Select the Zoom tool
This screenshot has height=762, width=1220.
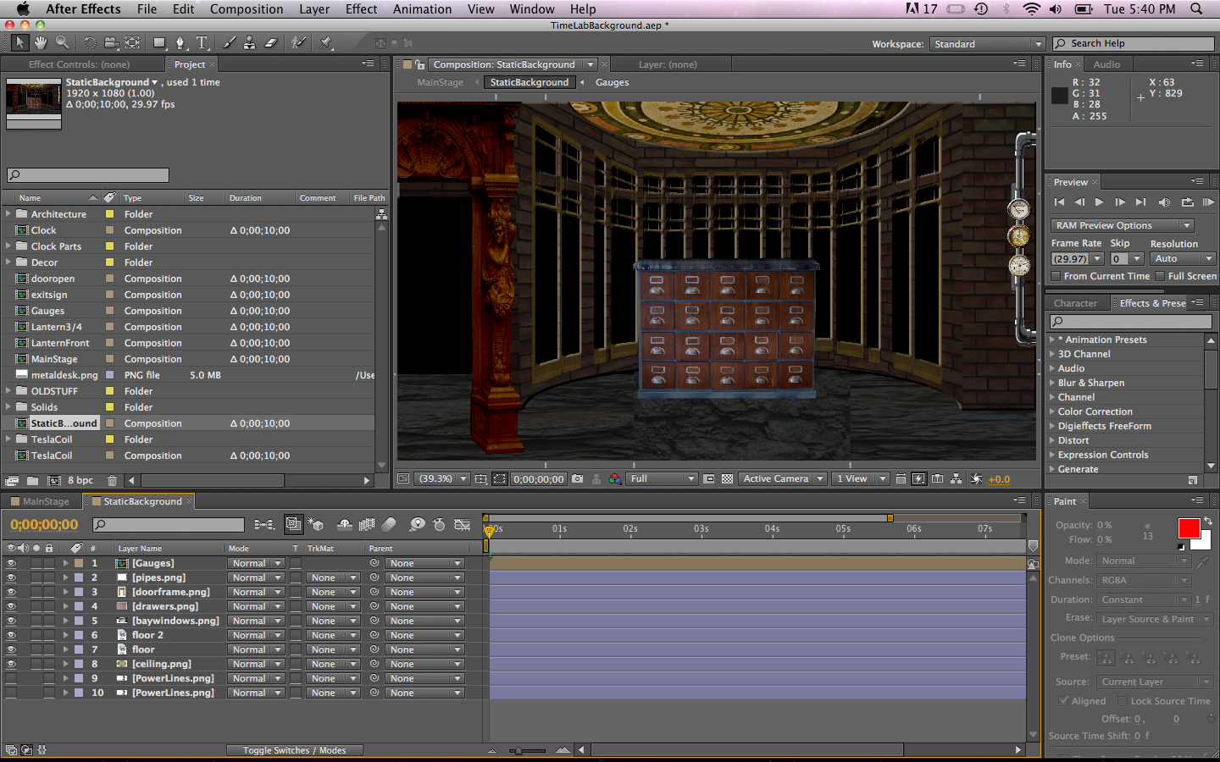coord(62,42)
